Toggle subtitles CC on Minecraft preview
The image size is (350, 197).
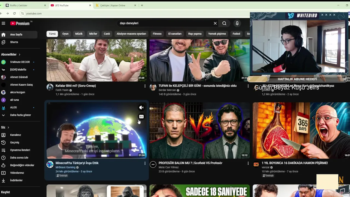point(141,117)
